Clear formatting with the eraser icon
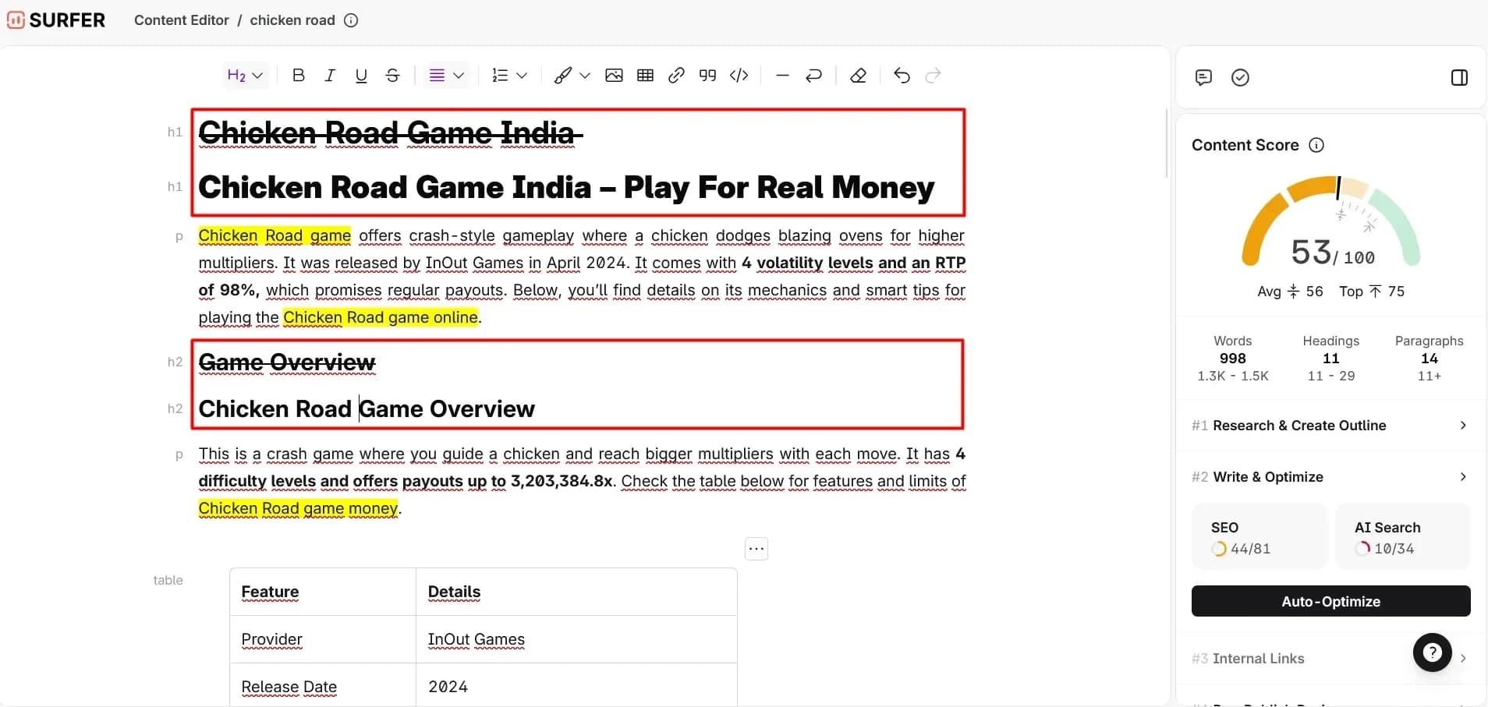Screen dimensions: 1488x707 (x=858, y=76)
